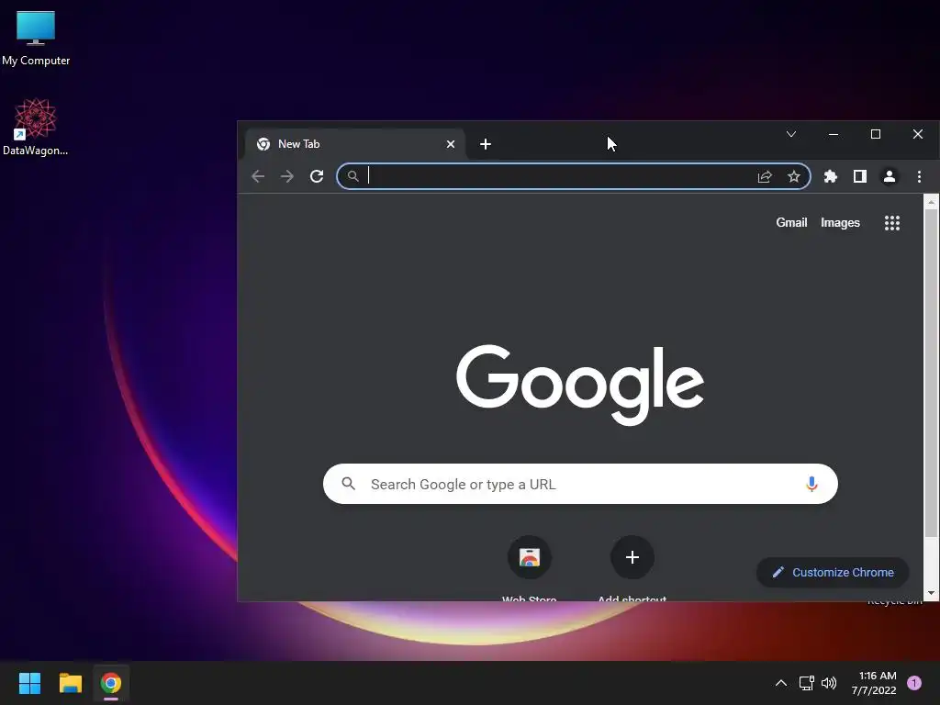The height and width of the screenshot is (705, 940).
Task: Click the Search Google or type a URL box
Action: pyautogui.click(x=580, y=484)
